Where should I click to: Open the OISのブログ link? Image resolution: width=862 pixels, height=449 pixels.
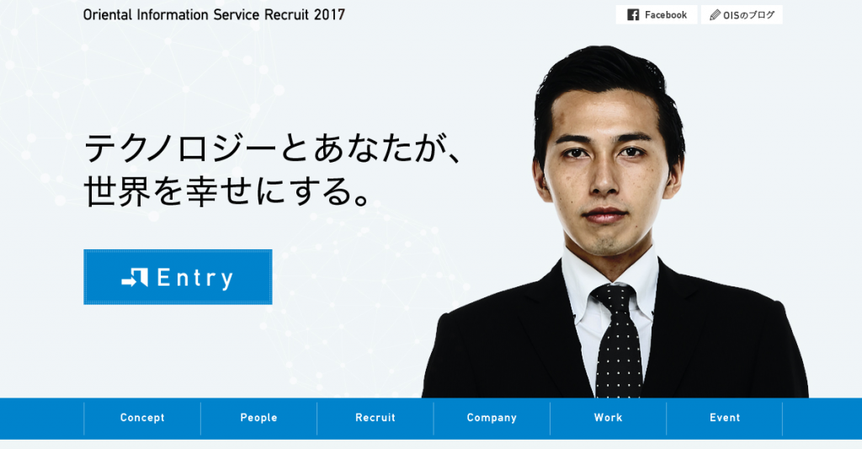pyautogui.click(x=742, y=15)
